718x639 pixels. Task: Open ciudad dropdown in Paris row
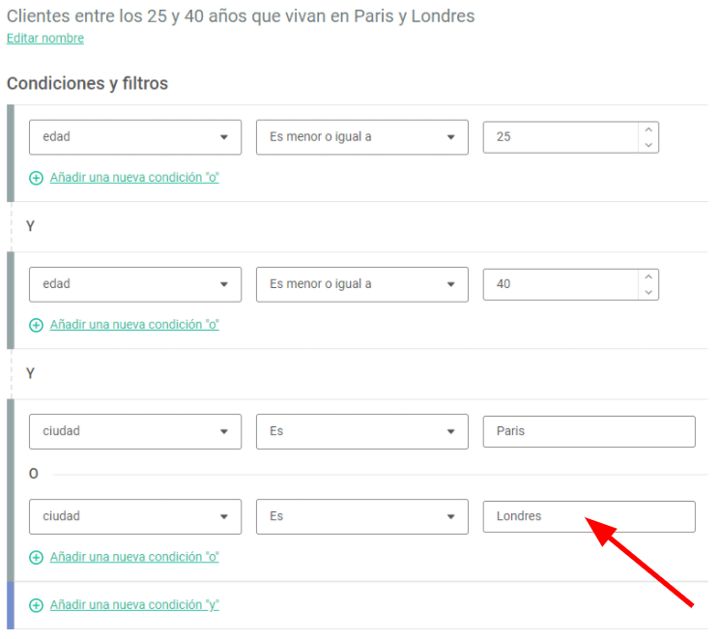(x=135, y=431)
